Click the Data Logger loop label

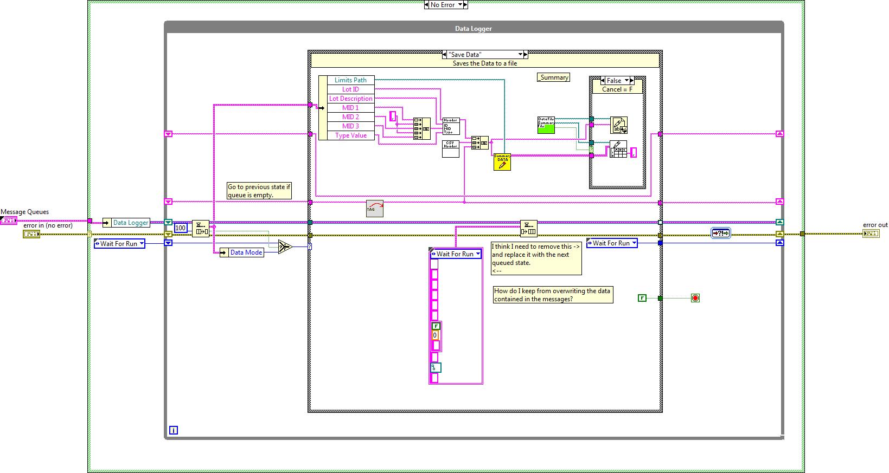tap(474, 29)
